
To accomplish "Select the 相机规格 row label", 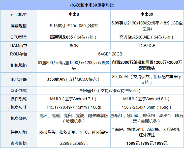I will coord(19,65).
